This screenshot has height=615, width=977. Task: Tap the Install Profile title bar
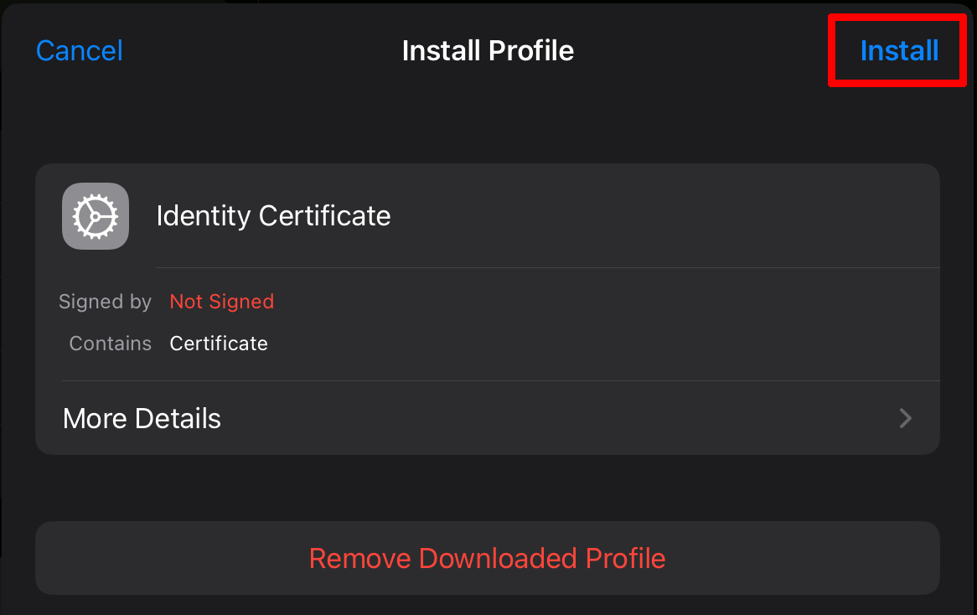click(488, 50)
